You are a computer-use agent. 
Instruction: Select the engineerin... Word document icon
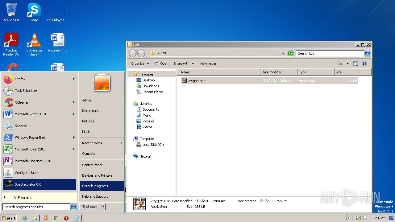[57, 43]
